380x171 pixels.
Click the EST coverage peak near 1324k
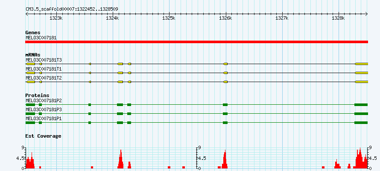point(121,159)
